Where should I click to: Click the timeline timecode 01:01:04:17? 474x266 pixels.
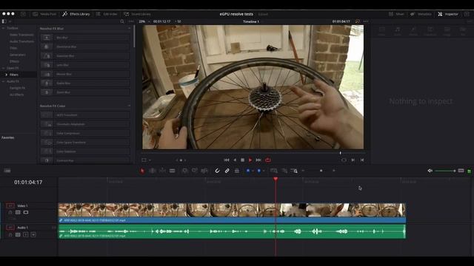point(28,183)
